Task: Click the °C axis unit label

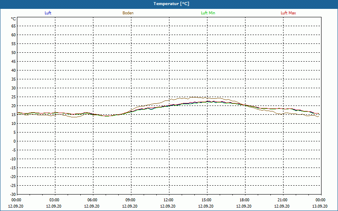Action: 14,19
